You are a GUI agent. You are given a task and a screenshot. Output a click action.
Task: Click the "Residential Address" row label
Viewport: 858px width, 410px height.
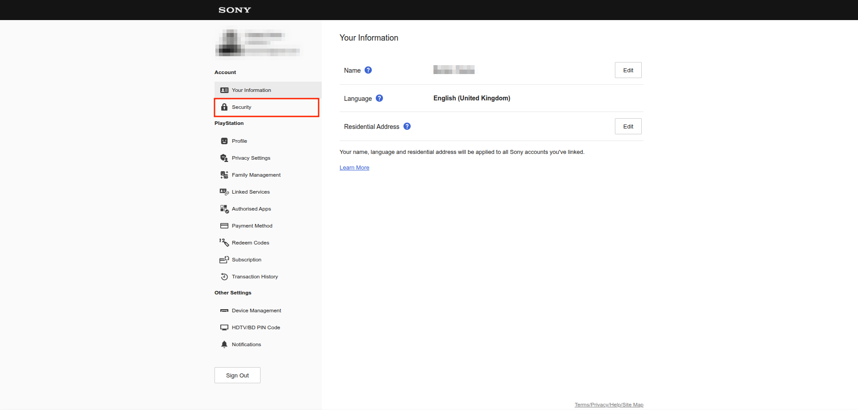tap(372, 127)
